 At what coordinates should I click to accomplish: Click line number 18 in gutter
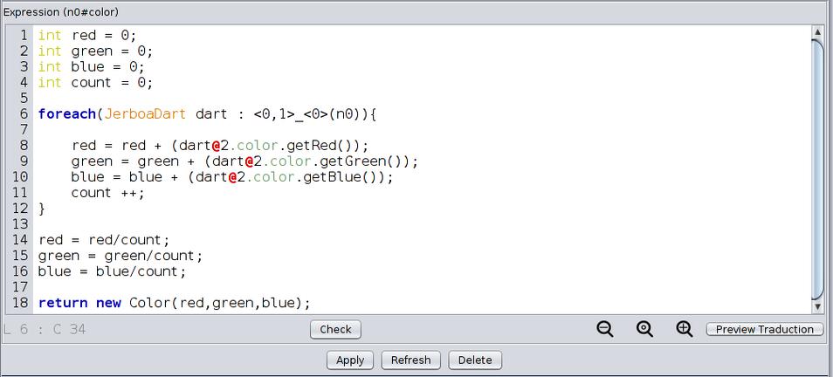coord(20,303)
